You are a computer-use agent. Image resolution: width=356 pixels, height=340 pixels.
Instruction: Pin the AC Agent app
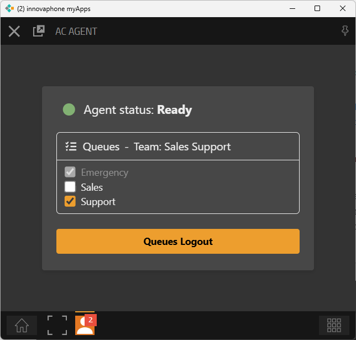coord(345,31)
